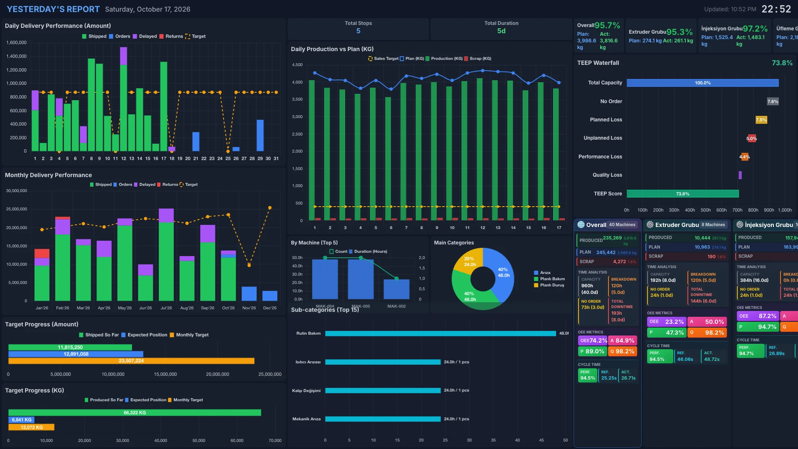Click the Planlı Bakım legend swatch
798x449 pixels.
coord(536,279)
